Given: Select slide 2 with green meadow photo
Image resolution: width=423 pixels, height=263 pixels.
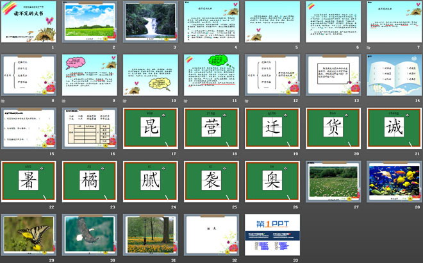Looking at the screenshot, I should 90,22.
